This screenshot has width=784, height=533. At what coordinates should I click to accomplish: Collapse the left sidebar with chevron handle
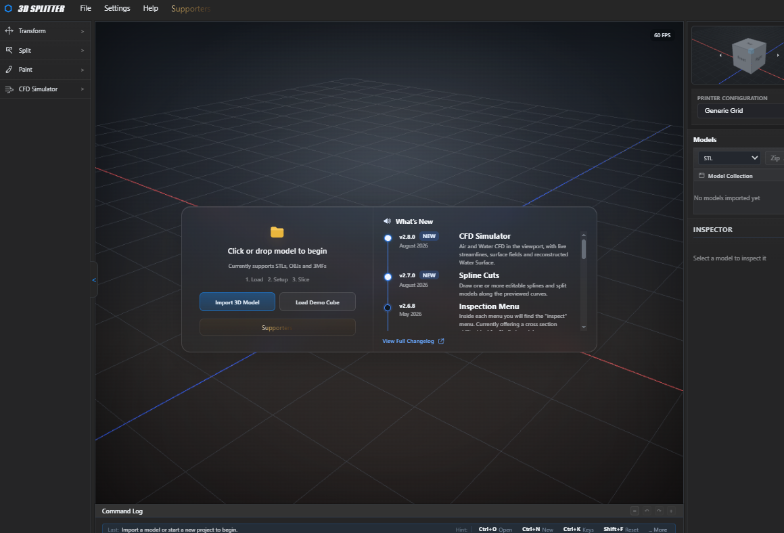pos(93,280)
